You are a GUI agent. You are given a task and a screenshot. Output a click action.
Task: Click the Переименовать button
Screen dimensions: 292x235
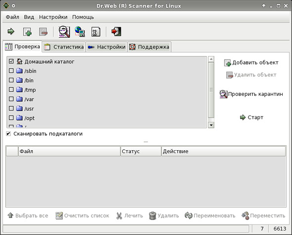[210, 216]
